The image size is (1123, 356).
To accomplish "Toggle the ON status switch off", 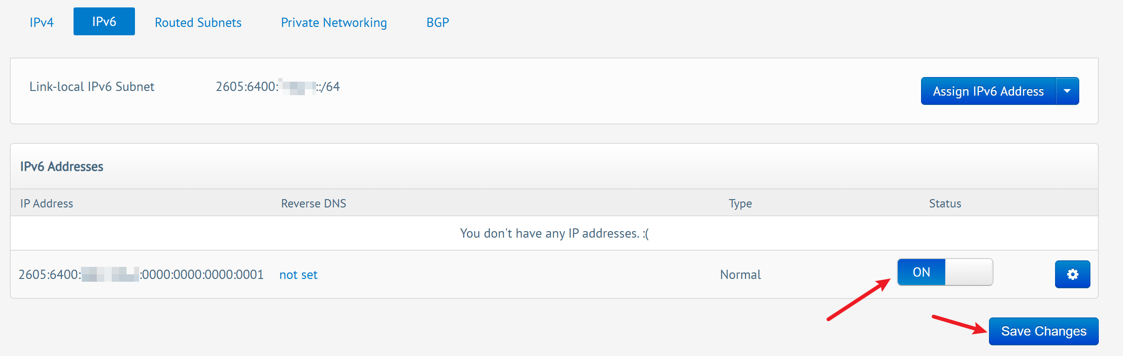I will 945,272.
